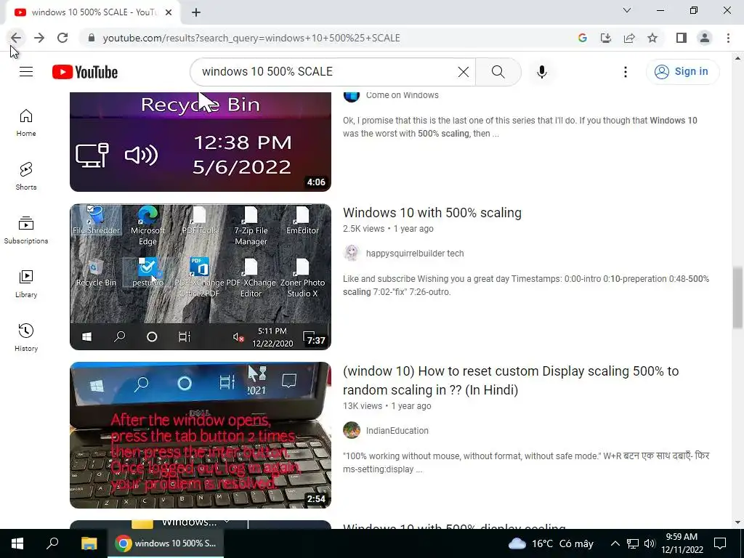The image size is (744, 558).
Task: Share this page via address bar icon
Action: [x=629, y=38]
